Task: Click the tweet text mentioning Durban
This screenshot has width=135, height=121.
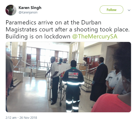Action: point(68,29)
